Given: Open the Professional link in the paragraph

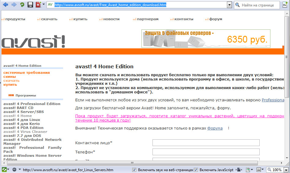Looking at the screenshot, I should point(273,100).
